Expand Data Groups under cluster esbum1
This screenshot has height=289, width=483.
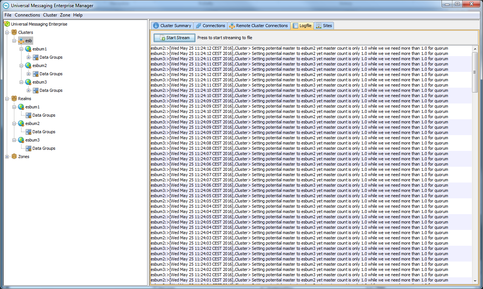(29, 57)
